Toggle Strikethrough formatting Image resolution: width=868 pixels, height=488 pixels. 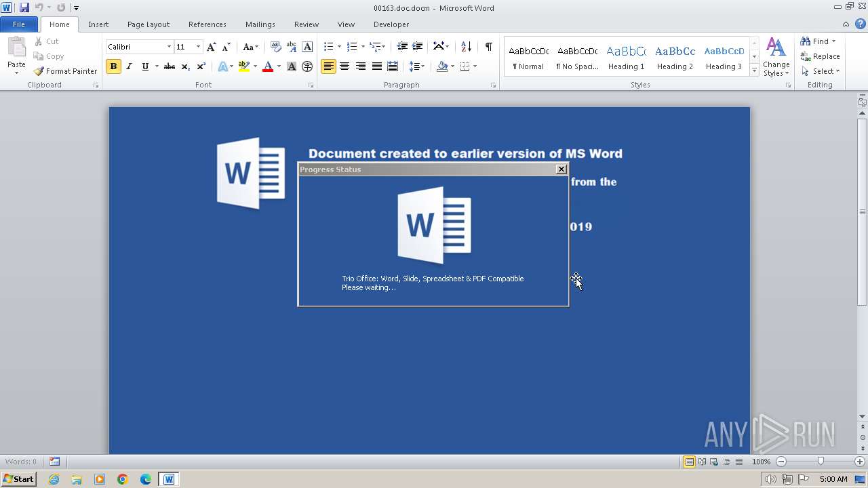click(170, 66)
